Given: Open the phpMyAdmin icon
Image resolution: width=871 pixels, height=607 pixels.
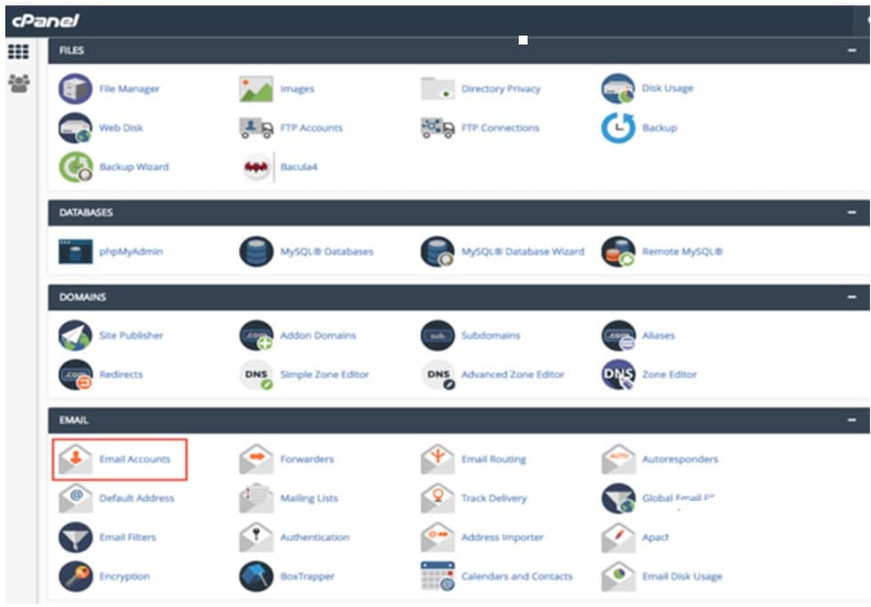Looking at the screenshot, I should (x=75, y=251).
